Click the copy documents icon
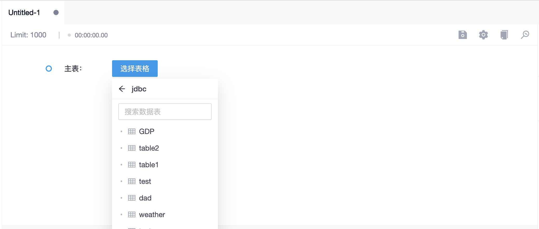The width and height of the screenshot is (539, 229). 504,35
